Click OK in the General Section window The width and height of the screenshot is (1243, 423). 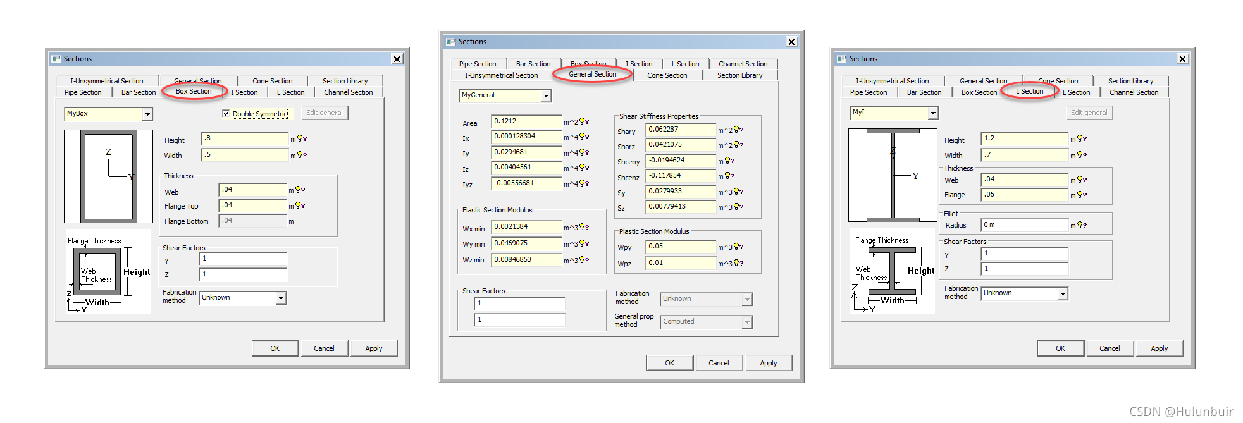click(x=670, y=363)
